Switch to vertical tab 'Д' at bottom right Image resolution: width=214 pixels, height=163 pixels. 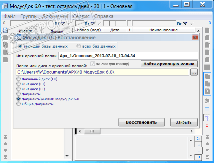click(x=198, y=139)
